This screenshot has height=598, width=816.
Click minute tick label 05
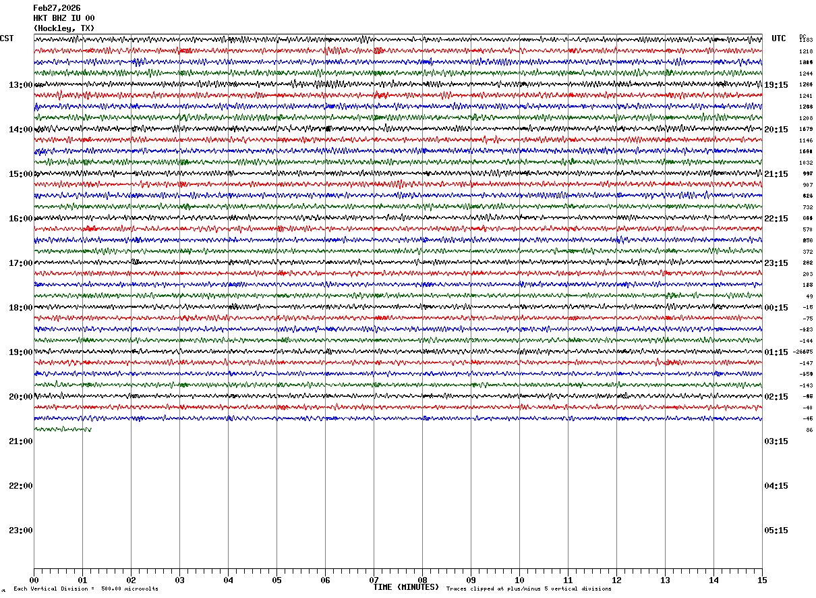tap(276, 580)
